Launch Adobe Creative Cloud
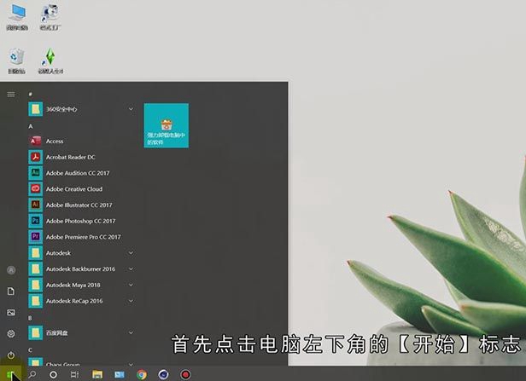 coord(82,189)
